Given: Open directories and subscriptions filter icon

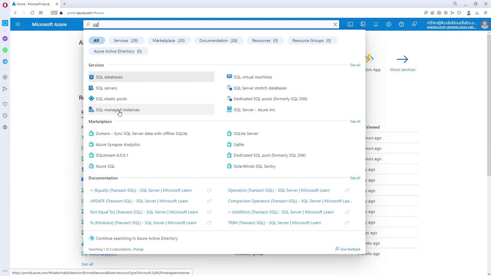Looking at the screenshot, I should tap(363, 24).
